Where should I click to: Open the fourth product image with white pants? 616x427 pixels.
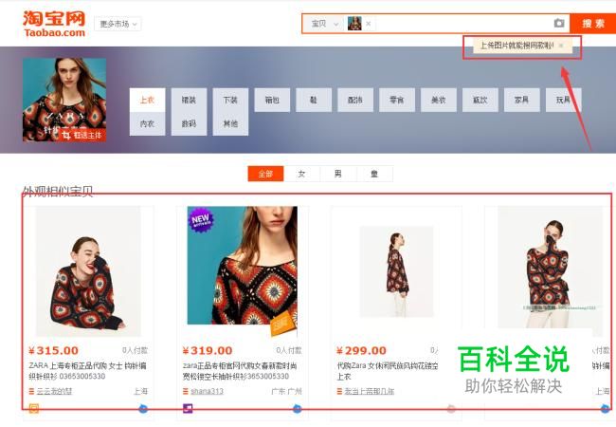tap(550, 268)
